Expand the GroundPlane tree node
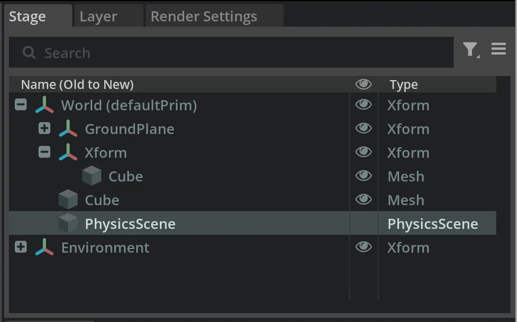 tap(44, 128)
